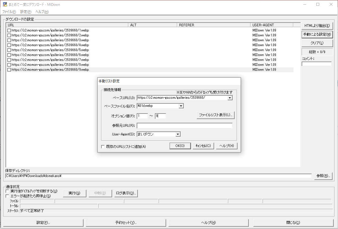Screen dimensions: 338x229
Task: Tick checkbox for 4.webp URL row
Action: [9, 45]
